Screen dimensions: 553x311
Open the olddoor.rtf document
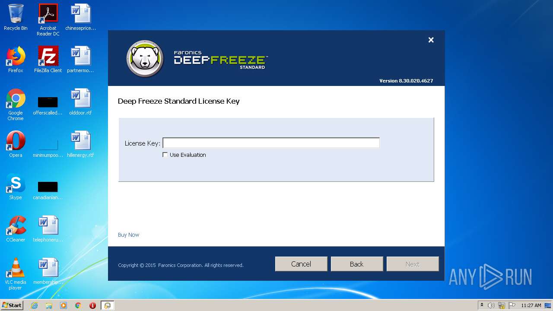(80, 102)
